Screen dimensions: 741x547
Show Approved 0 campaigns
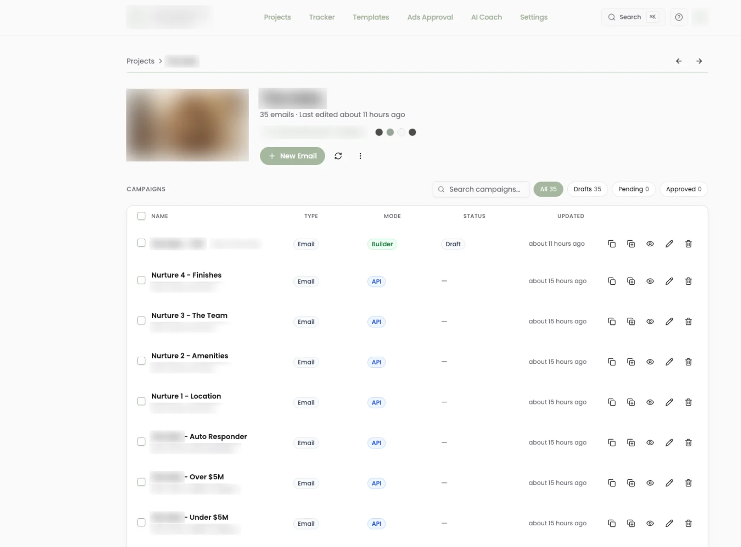684,189
